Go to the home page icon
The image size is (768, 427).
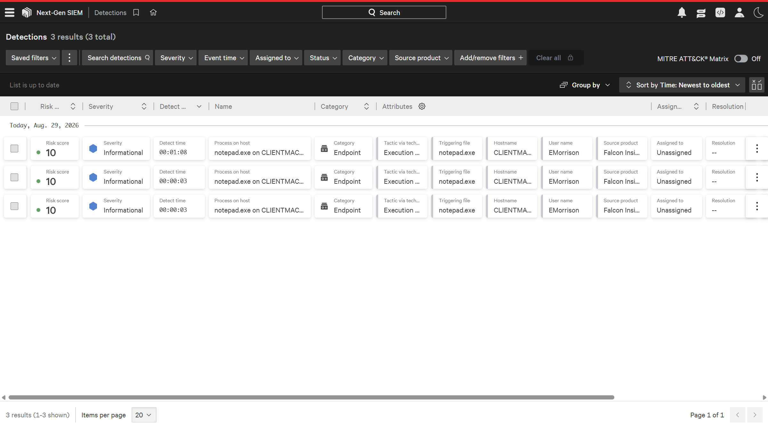(153, 12)
